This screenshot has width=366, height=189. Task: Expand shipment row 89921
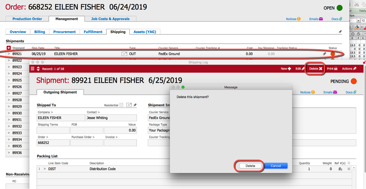[9, 54]
